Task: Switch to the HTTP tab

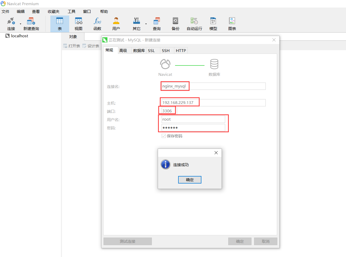Action: (181, 50)
